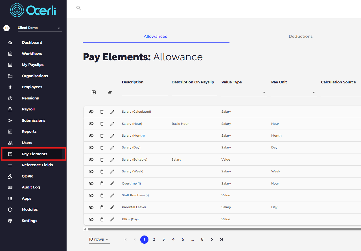View the Staff Purchase (-) element
This screenshot has height=251, width=361.
(91, 196)
